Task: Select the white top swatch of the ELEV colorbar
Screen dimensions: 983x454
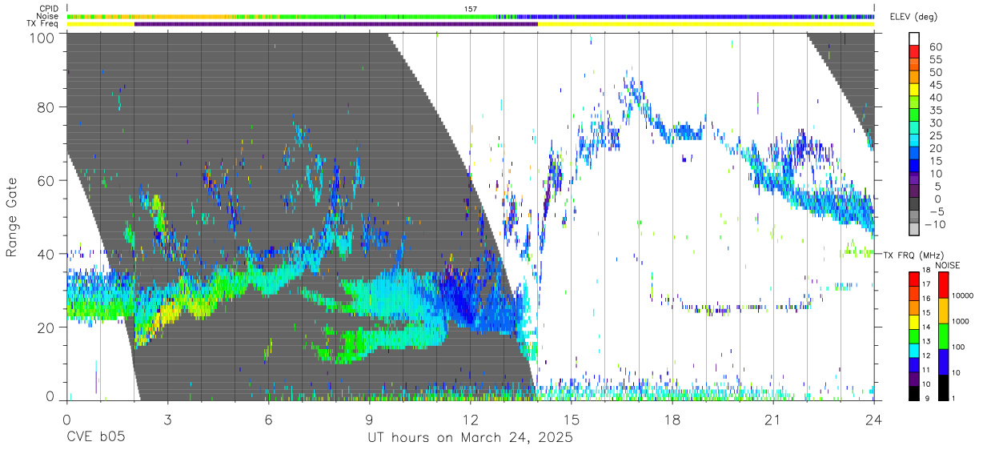Action: [914, 39]
